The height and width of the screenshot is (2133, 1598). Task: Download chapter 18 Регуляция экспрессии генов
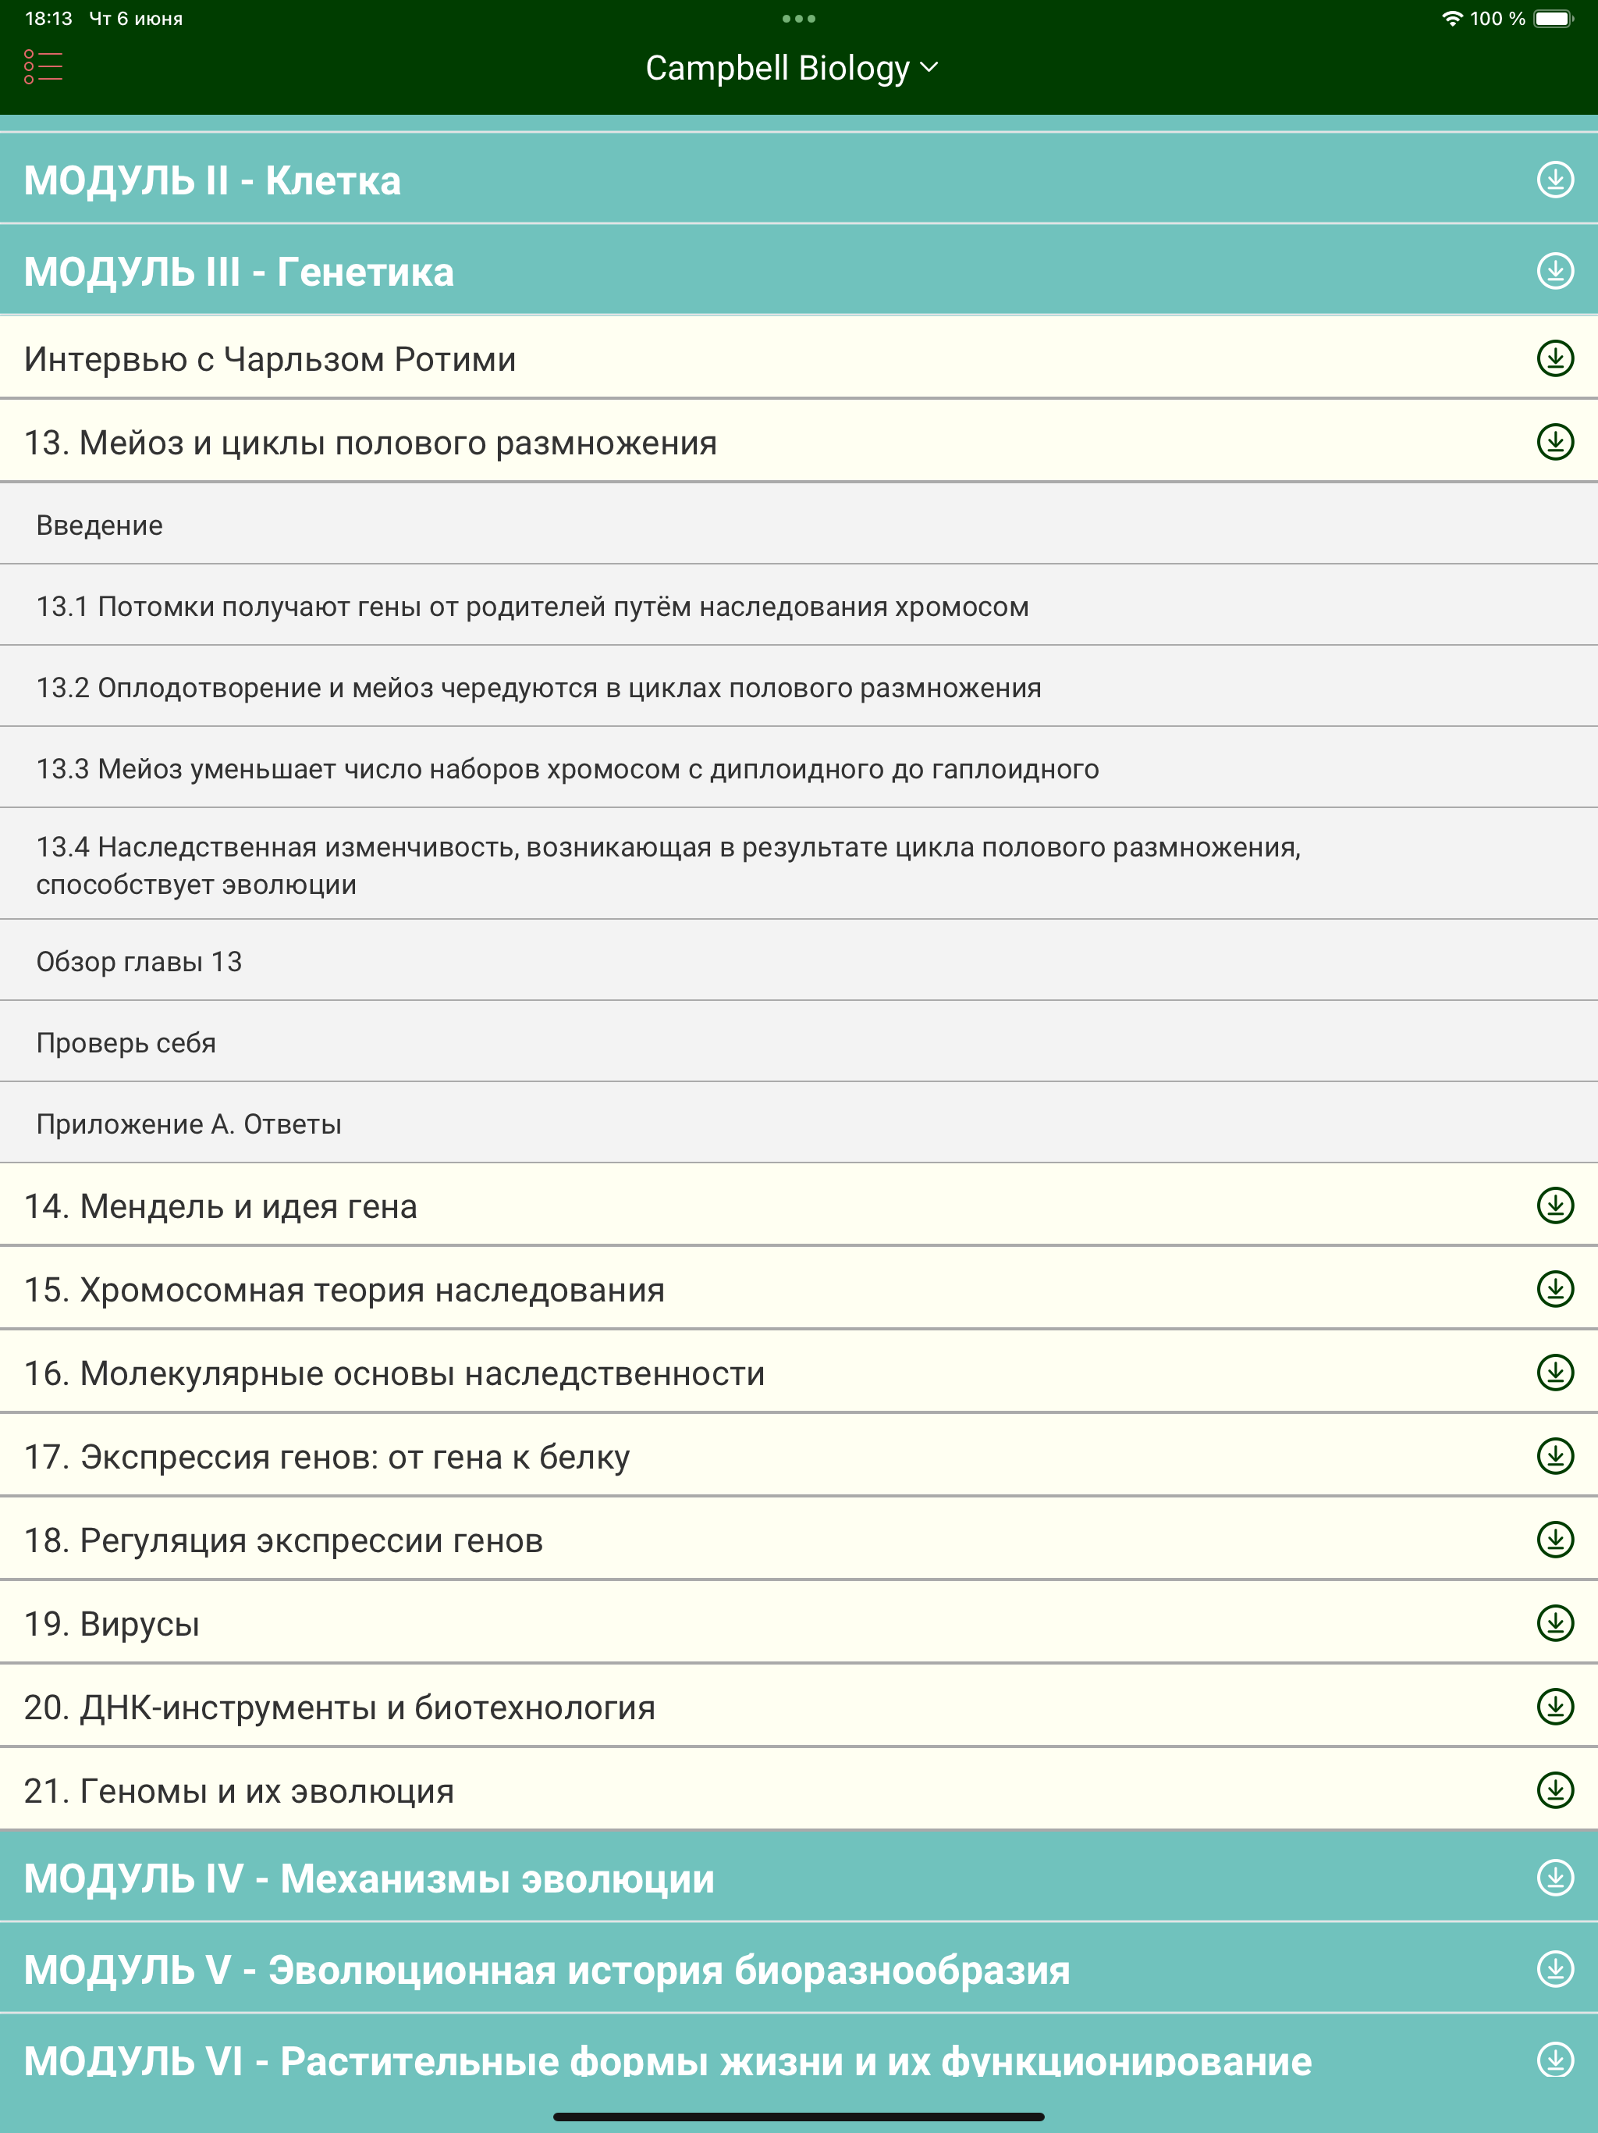coord(1554,1539)
